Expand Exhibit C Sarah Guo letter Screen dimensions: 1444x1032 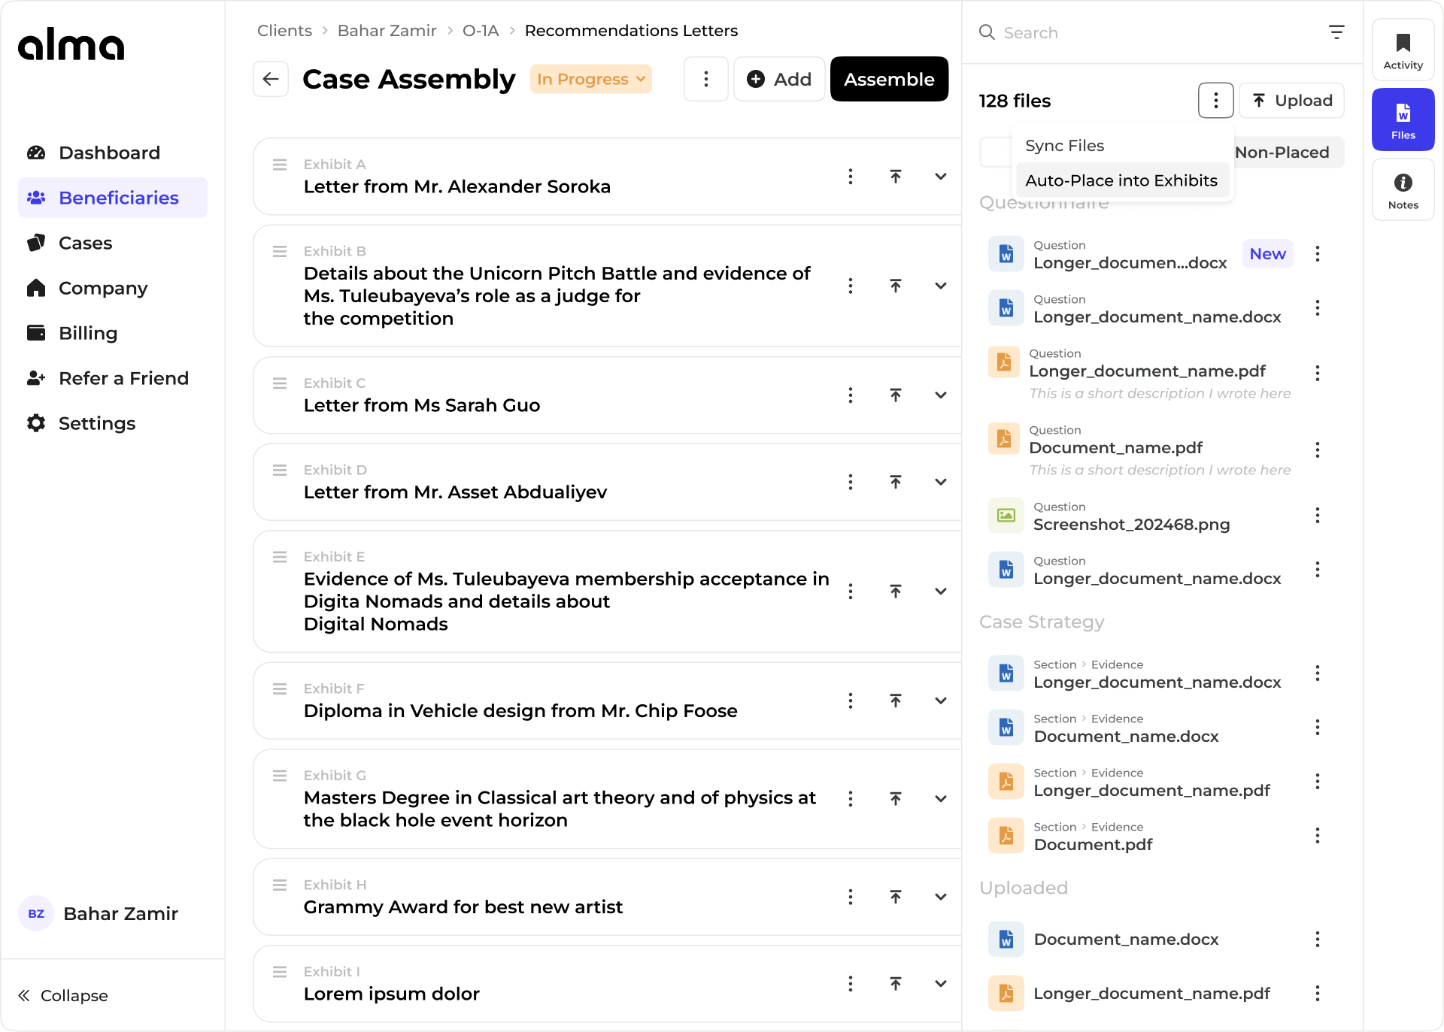tap(941, 395)
